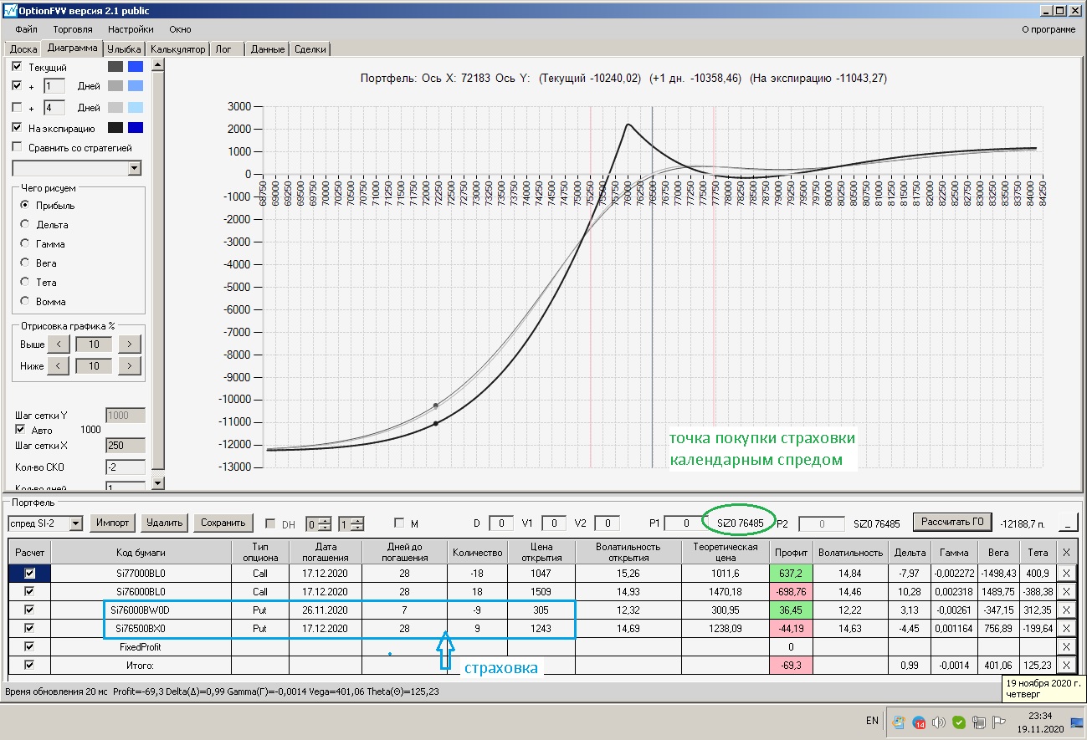Click the EN language indicator in taskbar
The image size is (1087, 740).
click(872, 721)
